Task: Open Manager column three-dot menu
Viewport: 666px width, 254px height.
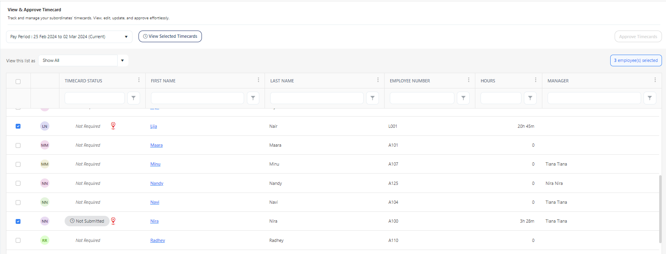Action: tap(655, 80)
